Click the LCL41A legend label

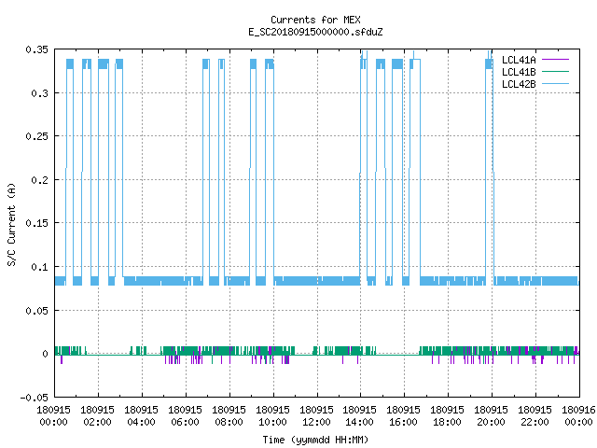519,60
